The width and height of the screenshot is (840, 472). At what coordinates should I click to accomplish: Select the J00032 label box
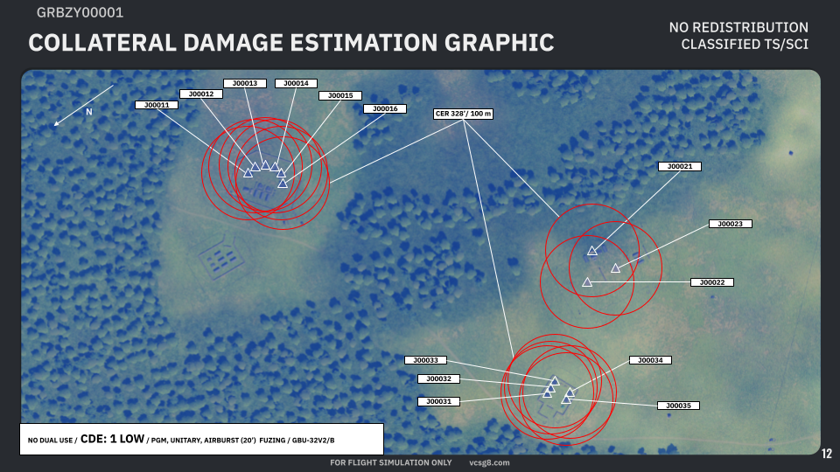[x=438, y=378]
